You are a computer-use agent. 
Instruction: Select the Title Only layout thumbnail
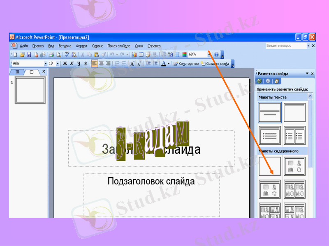(x=294, y=112)
